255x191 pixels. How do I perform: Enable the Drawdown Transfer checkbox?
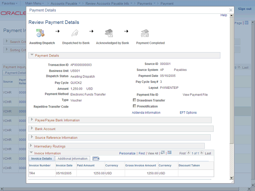135,100
